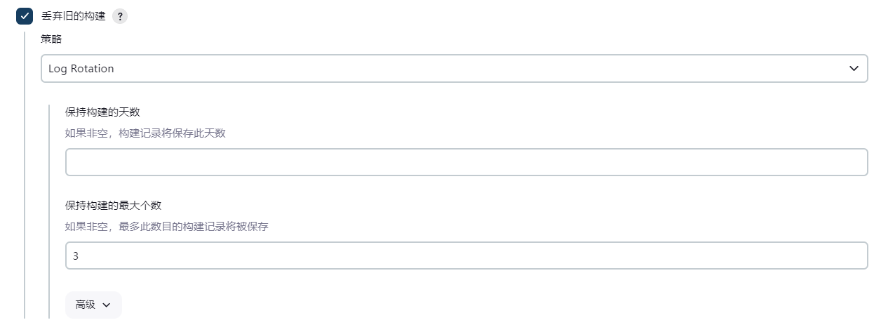Open help for 丢弃旧的构建 question mark
The height and width of the screenshot is (325, 874).
[x=120, y=16]
